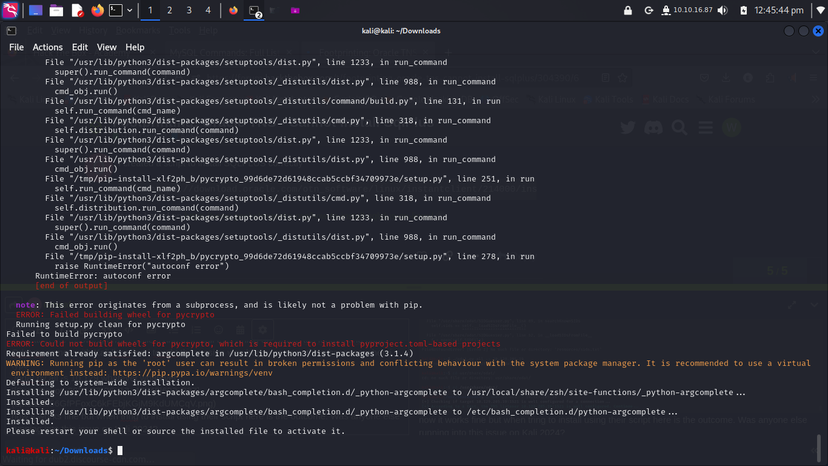The height and width of the screenshot is (466, 828).
Task: Open the volume control icon
Action: tap(723, 10)
